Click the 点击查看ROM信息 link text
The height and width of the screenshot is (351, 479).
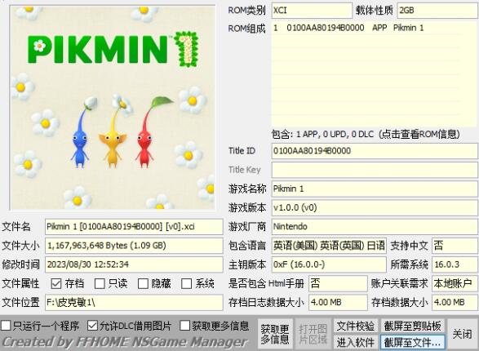[x=419, y=134]
